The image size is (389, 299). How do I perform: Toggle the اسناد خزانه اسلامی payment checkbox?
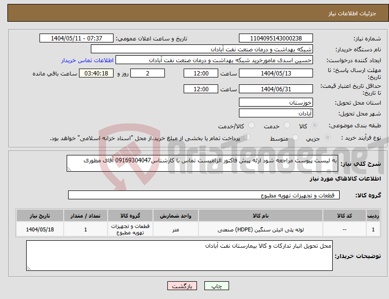247,137
